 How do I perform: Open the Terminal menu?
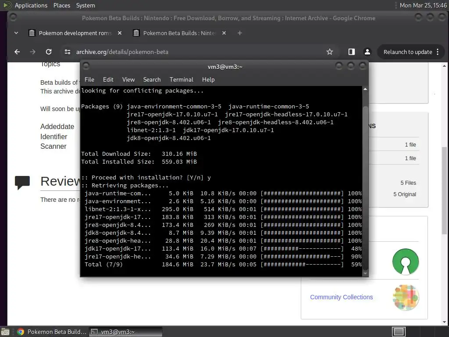coord(181,80)
